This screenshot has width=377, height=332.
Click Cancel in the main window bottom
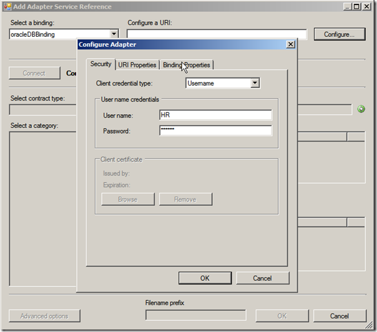tap(339, 316)
